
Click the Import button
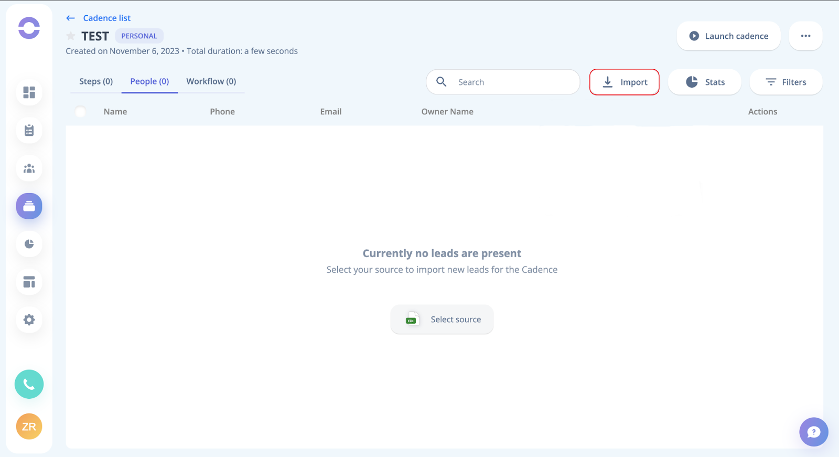(624, 82)
